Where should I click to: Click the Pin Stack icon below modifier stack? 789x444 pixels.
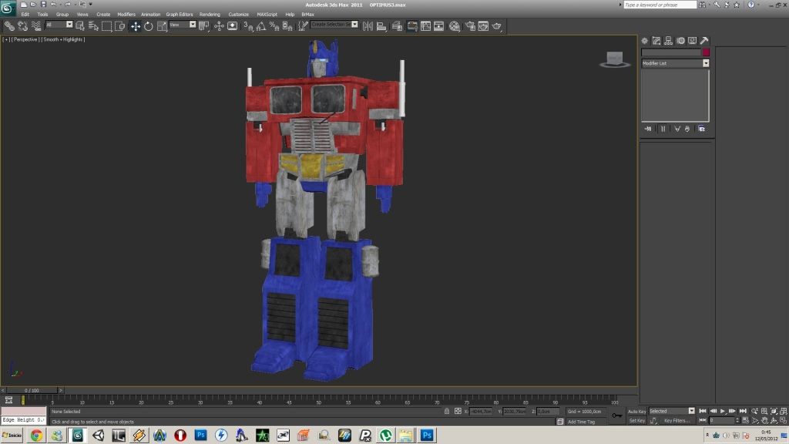pos(648,129)
